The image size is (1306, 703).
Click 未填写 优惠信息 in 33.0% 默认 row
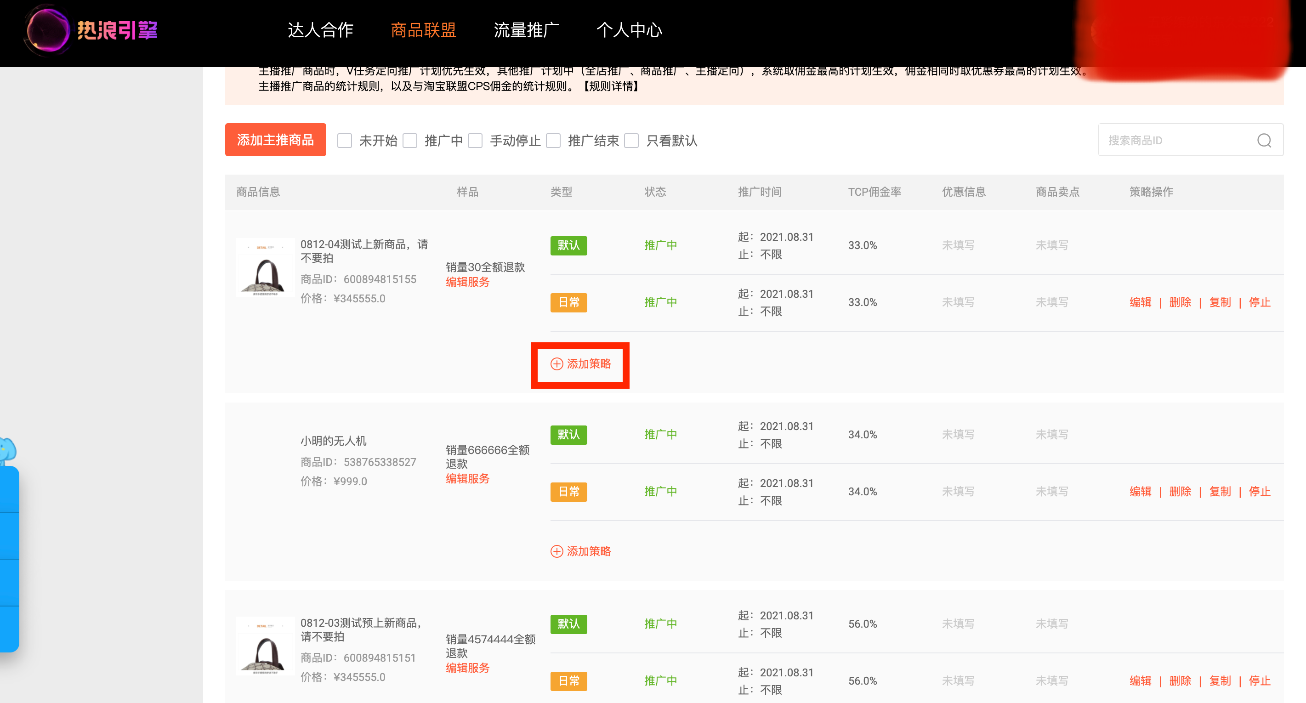pos(958,245)
